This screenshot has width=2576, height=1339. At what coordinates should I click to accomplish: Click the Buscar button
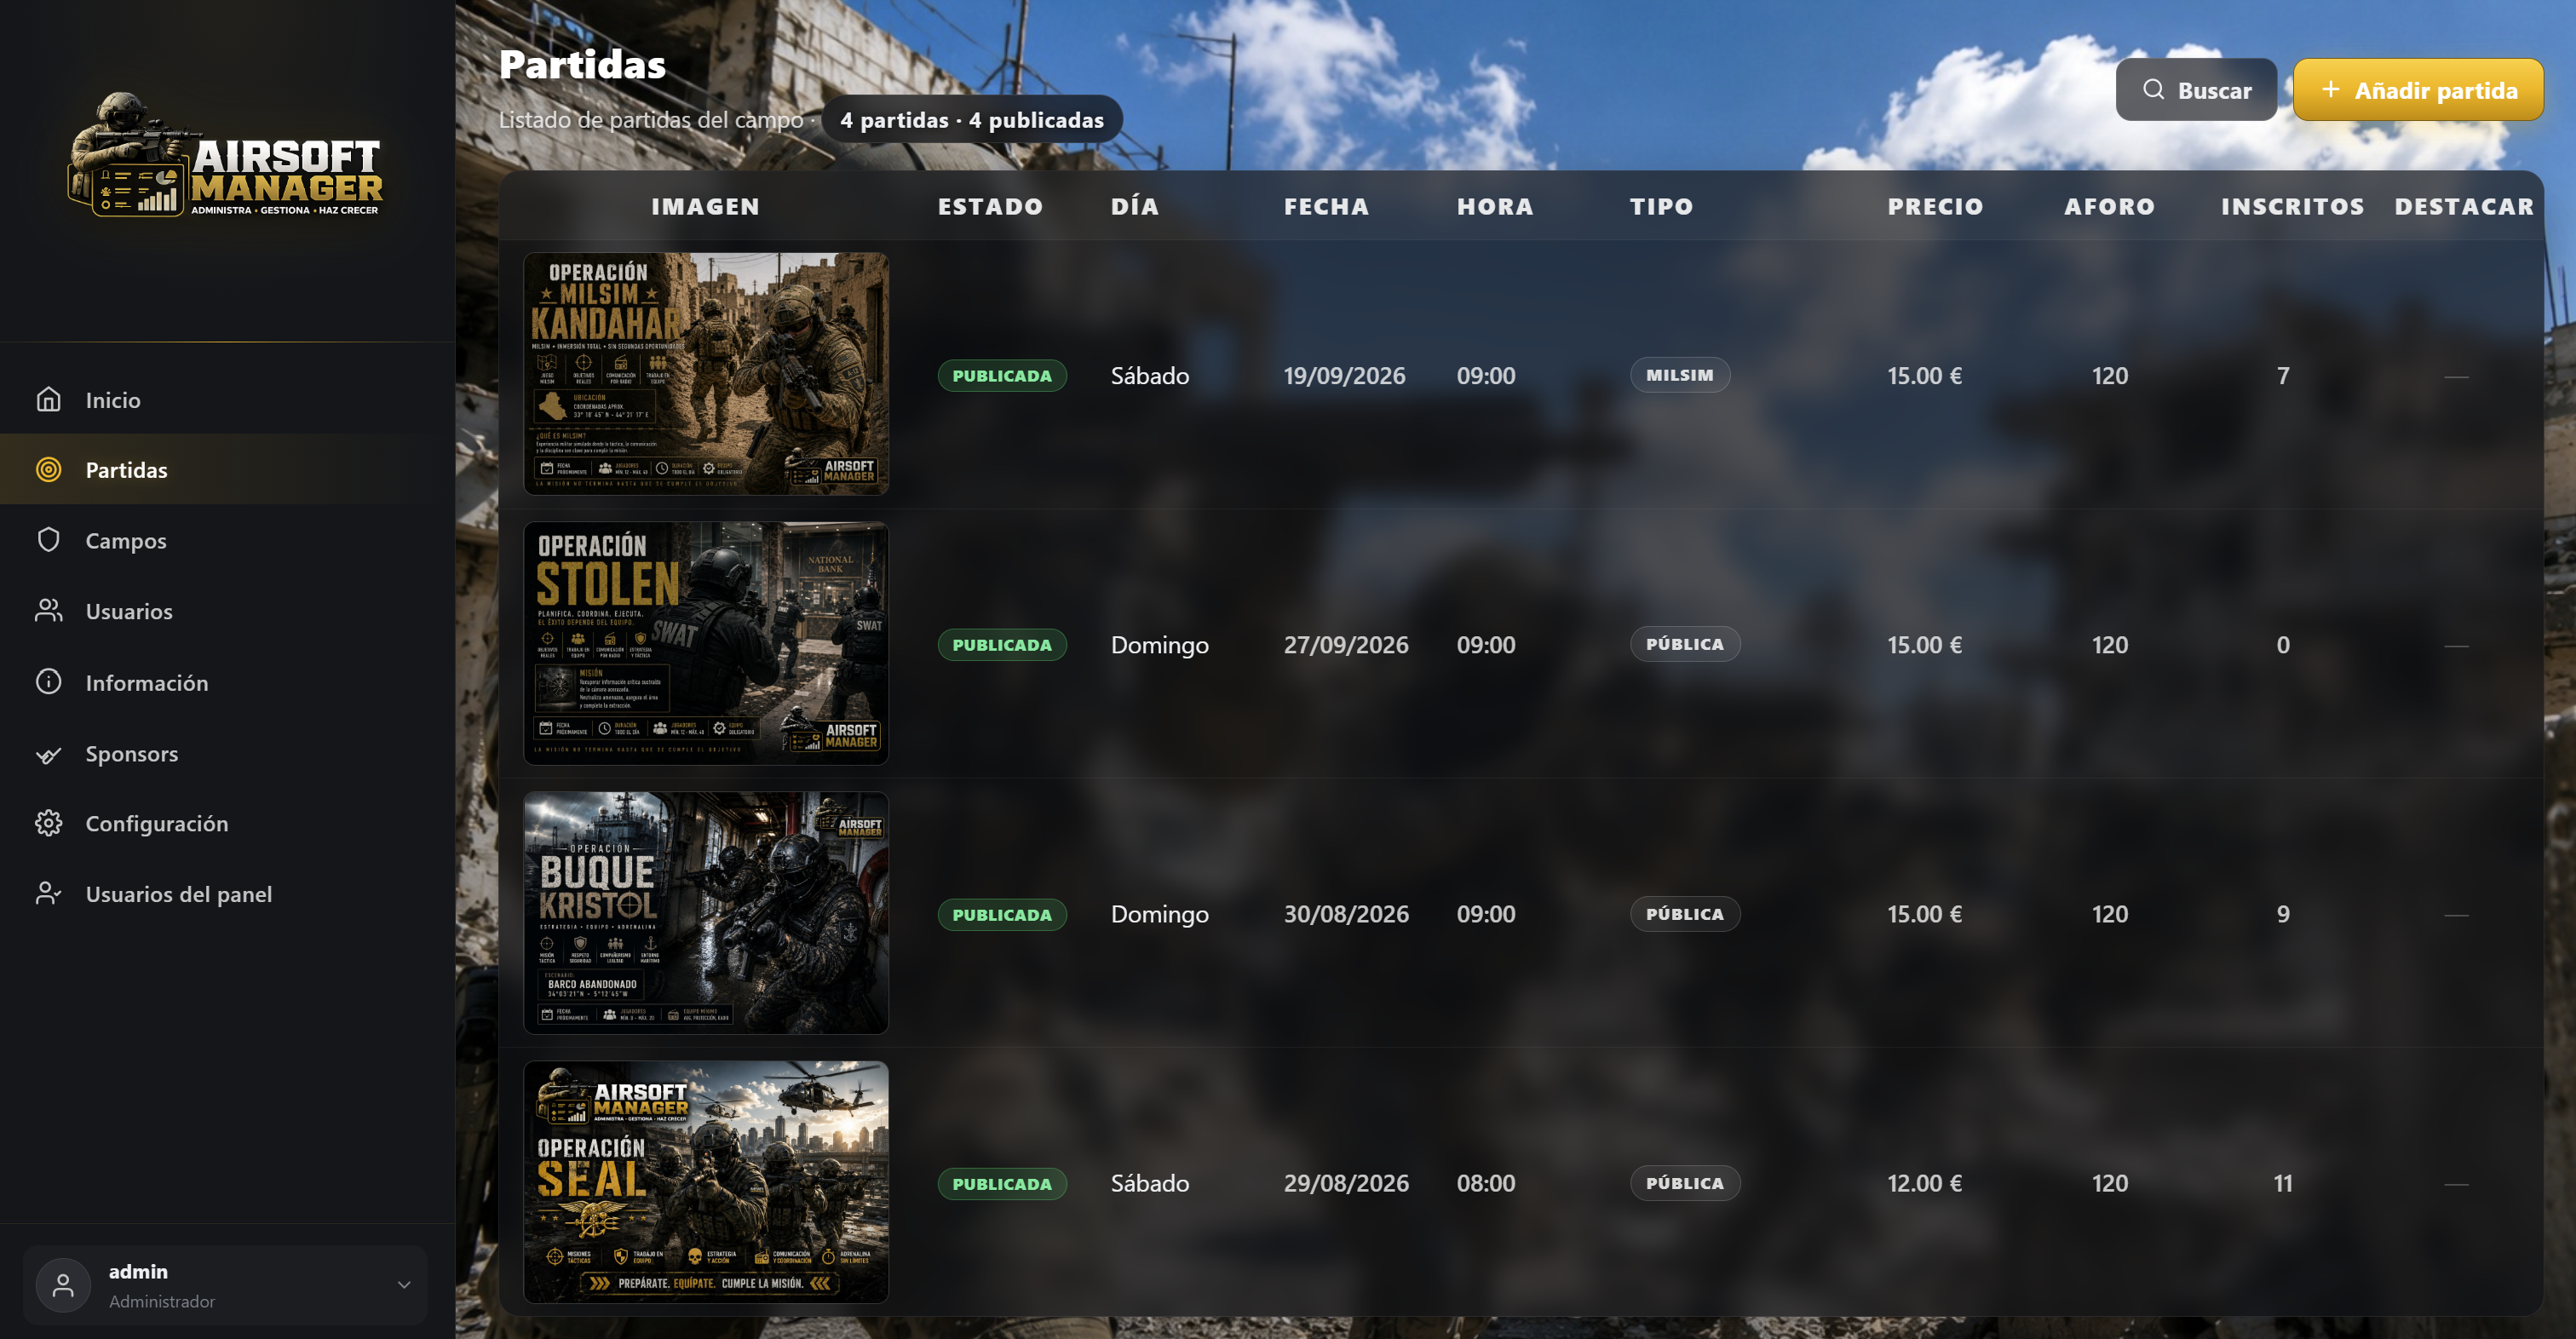pyautogui.click(x=2196, y=90)
